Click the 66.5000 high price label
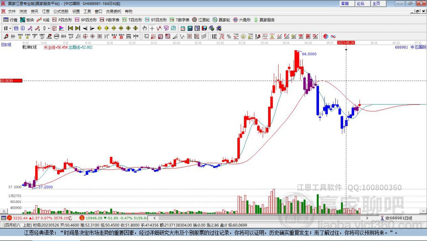The height and width of the screenshot is (241, 427). (x=309, y=54)
